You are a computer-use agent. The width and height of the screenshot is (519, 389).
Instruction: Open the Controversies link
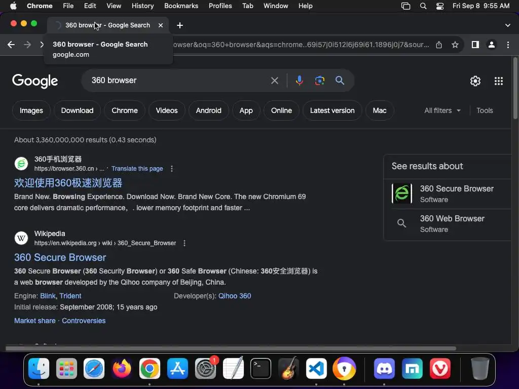coord(84,321)
